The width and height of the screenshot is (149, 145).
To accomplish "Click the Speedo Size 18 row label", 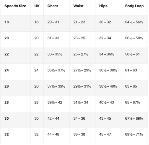I will click(x=7, y=22).
